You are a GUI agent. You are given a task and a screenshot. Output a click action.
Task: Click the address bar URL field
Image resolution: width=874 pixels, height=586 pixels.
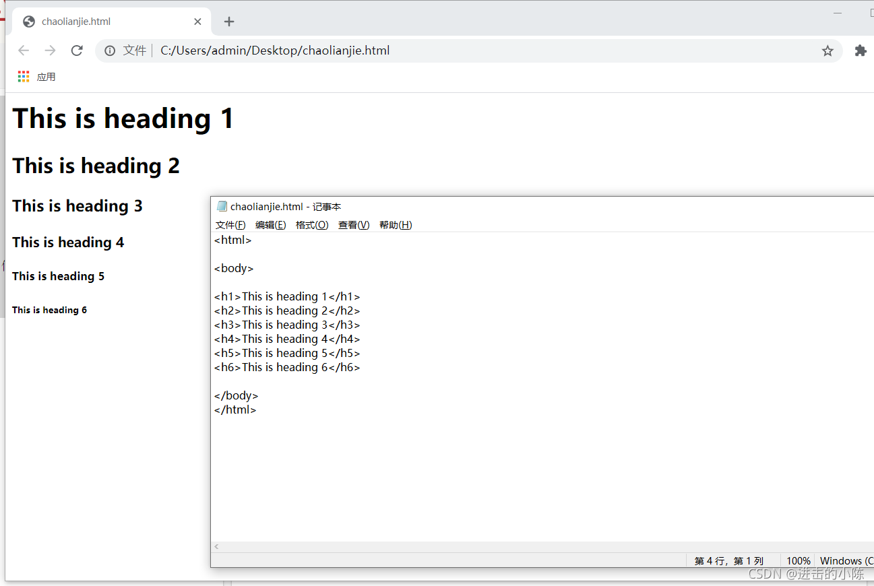(x=468, y=51)
